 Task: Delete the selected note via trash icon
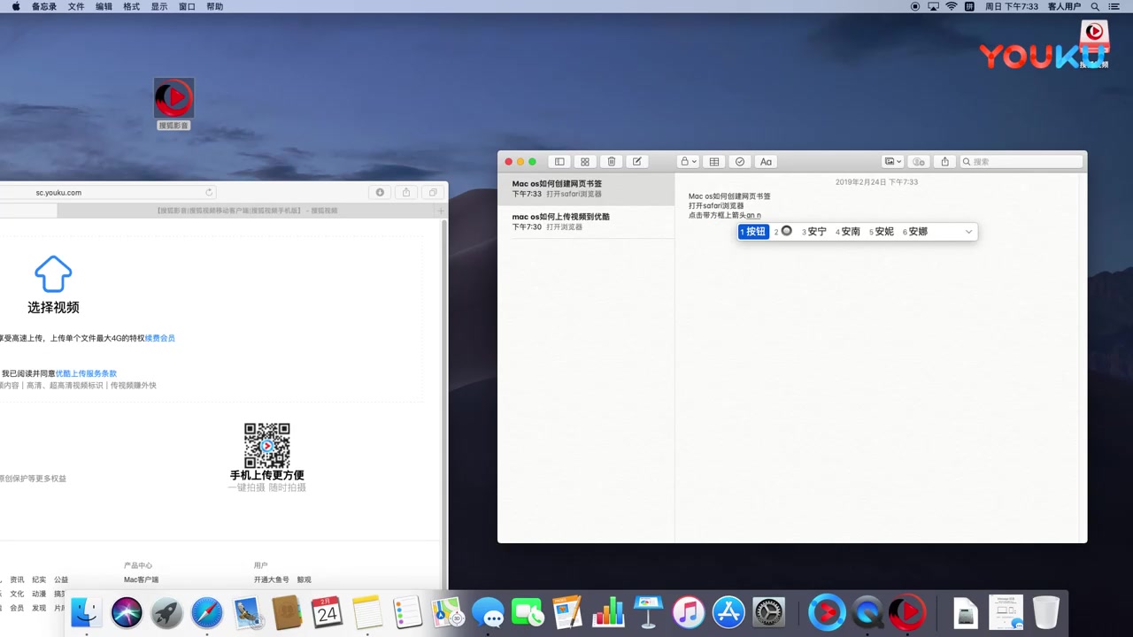612,162
